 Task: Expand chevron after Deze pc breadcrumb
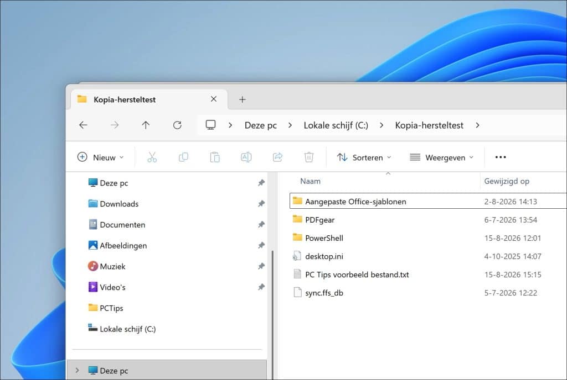[290, 125]
